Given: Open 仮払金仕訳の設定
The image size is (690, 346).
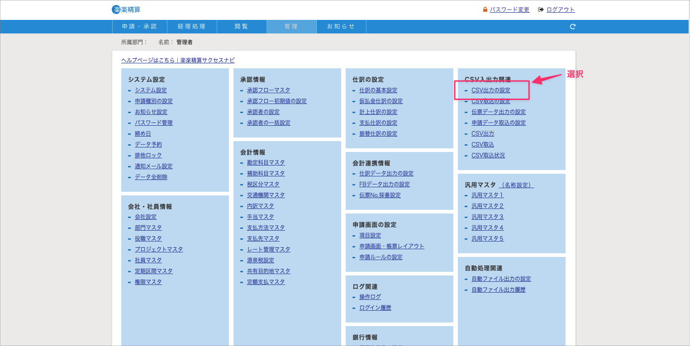Looking at the screenshot, I should coord(381,101).
